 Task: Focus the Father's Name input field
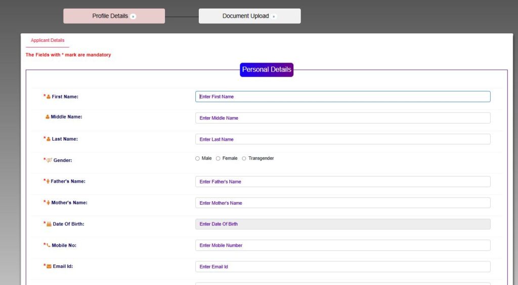[x=343, y=182]
